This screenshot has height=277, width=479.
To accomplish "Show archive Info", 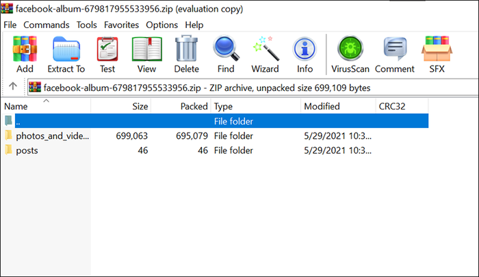I will coord(305,55).
